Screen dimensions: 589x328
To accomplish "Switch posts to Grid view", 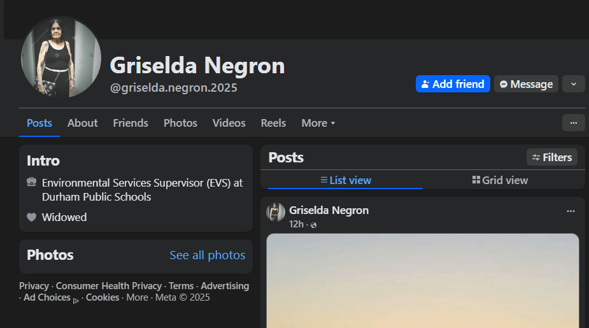I will point(500,180).
